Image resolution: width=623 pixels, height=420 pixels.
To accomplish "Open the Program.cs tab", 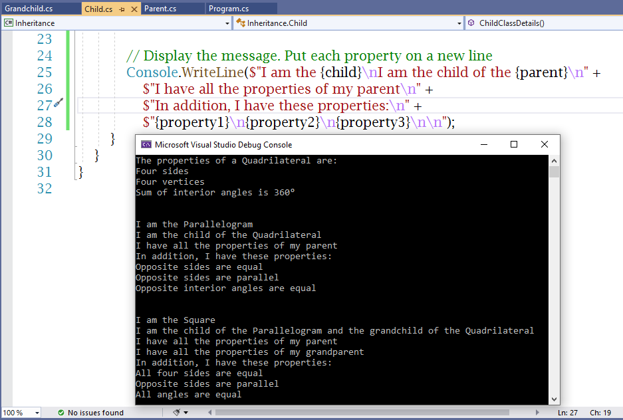I will (229, 9).
